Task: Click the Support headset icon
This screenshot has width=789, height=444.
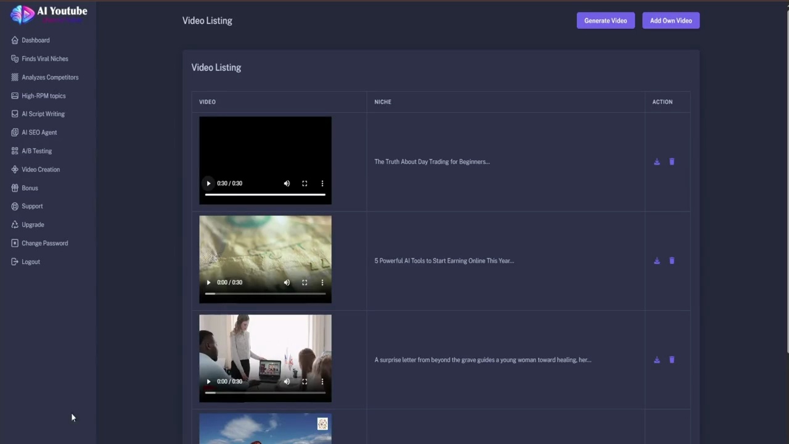Action: [15, 207]
